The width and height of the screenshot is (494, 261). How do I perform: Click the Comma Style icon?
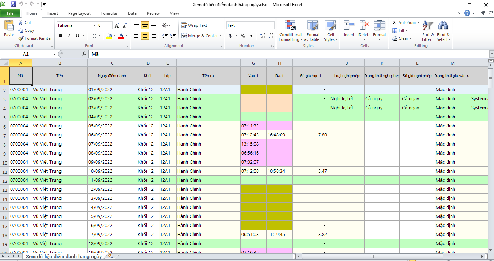pos(251,36)
